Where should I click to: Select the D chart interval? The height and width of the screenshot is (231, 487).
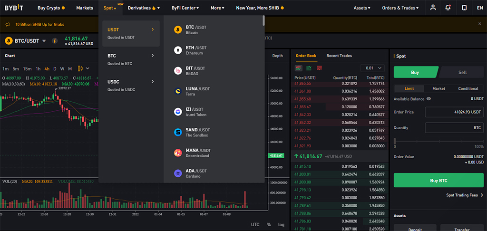coord(55,68)
